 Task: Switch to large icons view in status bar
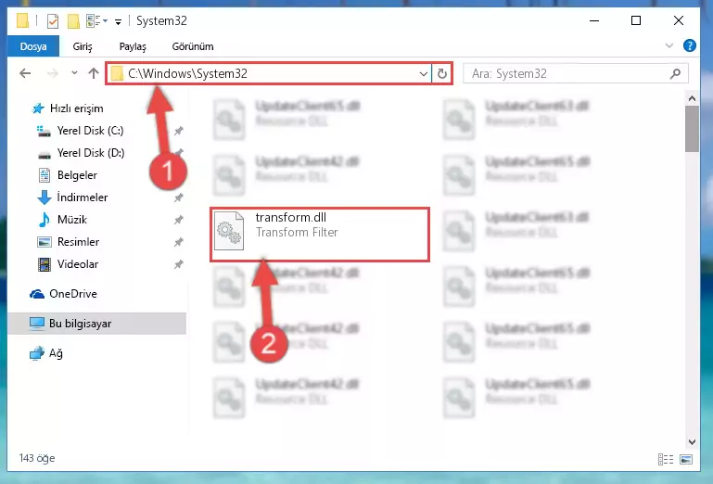click(x=686, y=459)
